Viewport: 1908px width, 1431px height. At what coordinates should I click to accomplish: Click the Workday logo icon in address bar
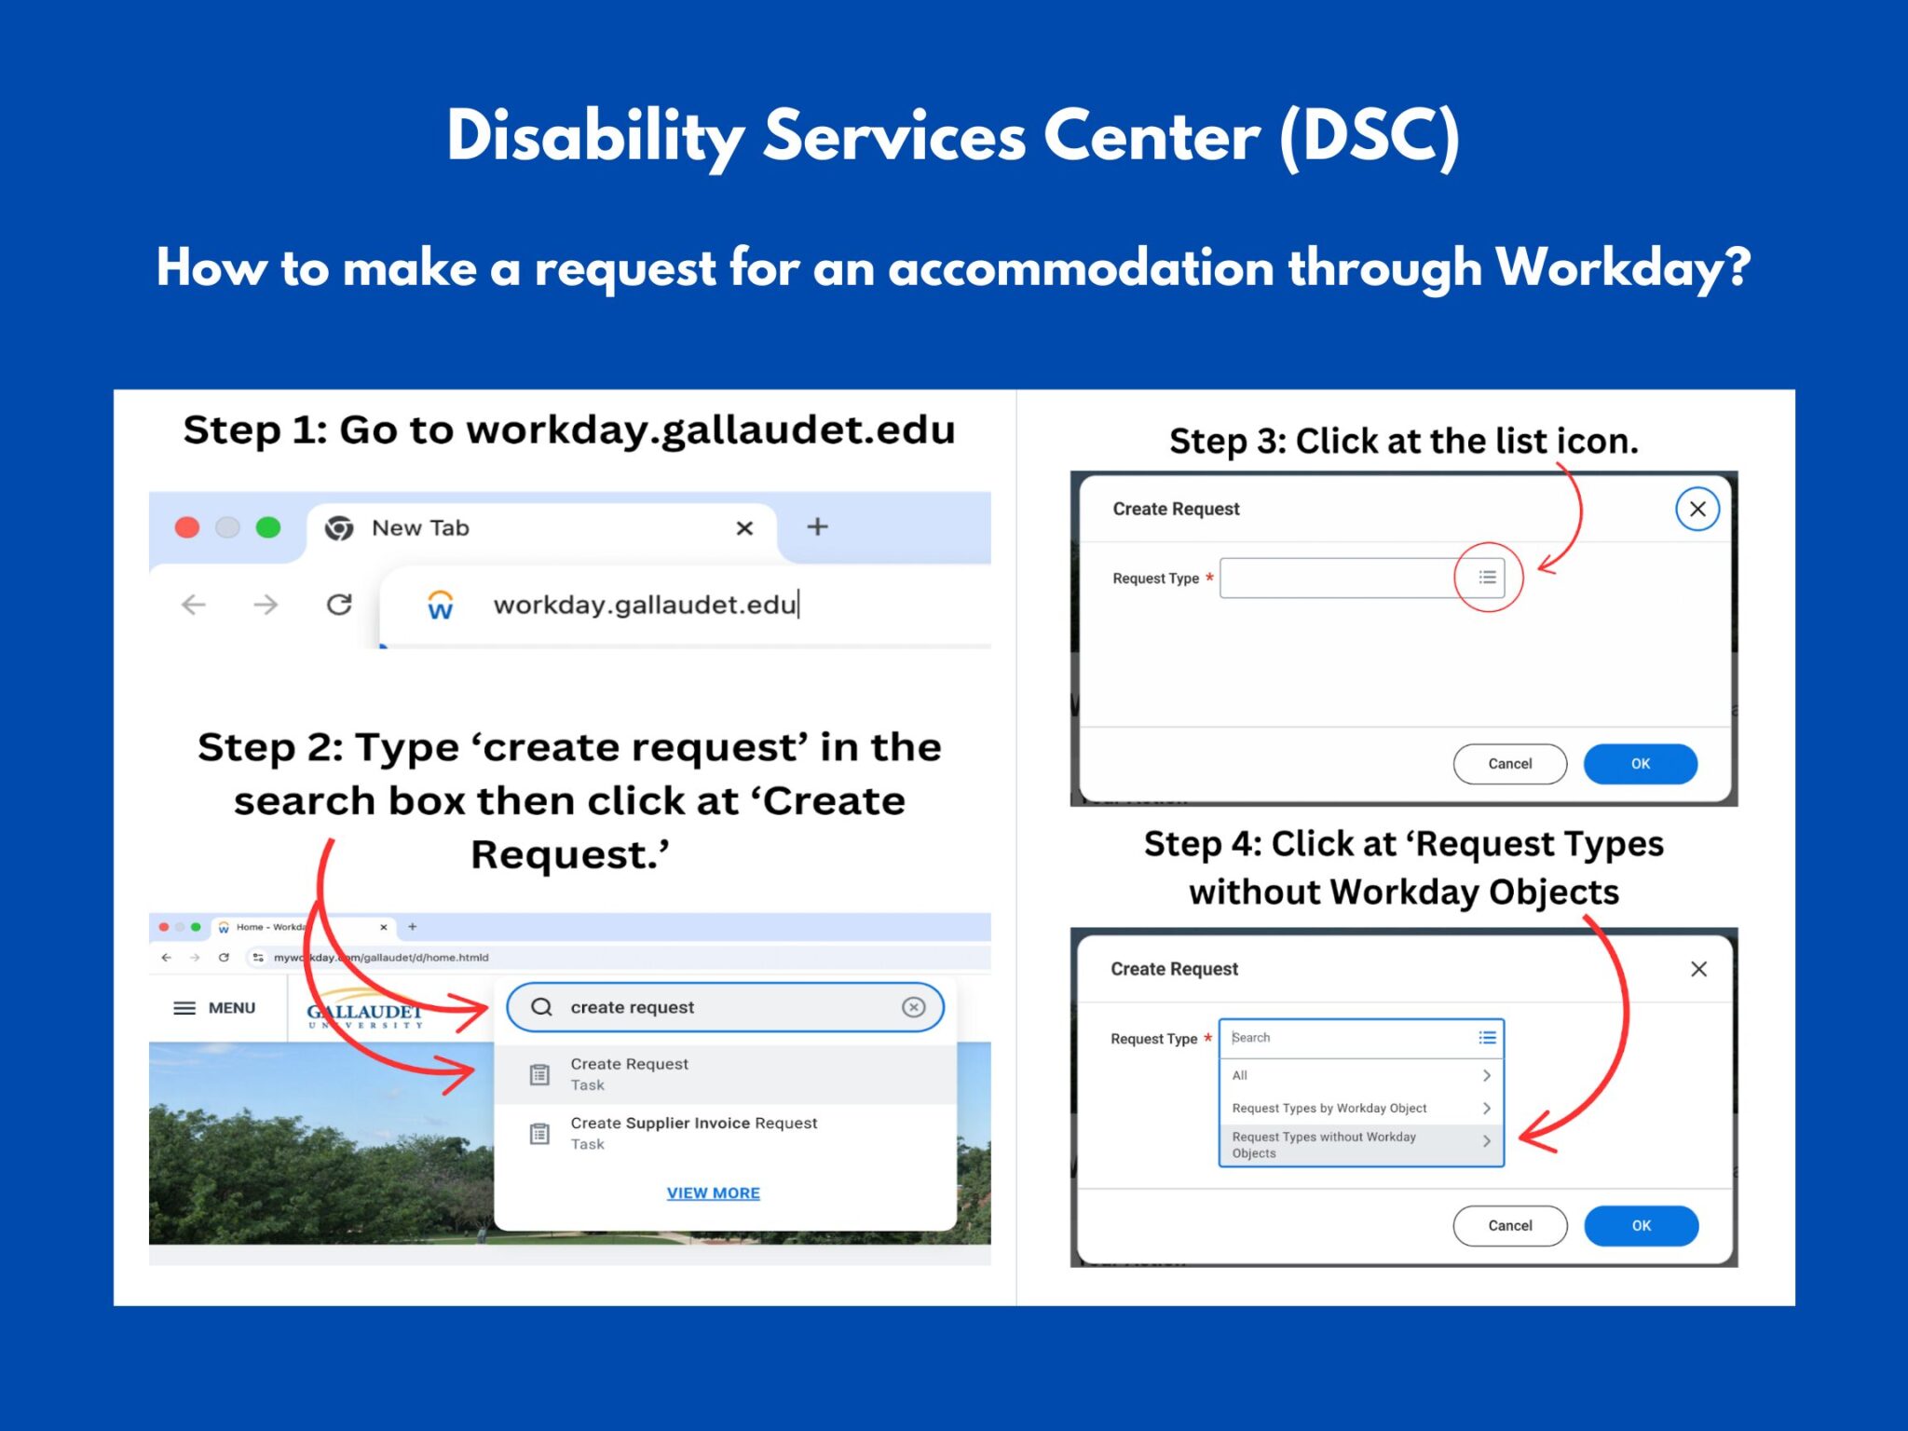point(440,605)
